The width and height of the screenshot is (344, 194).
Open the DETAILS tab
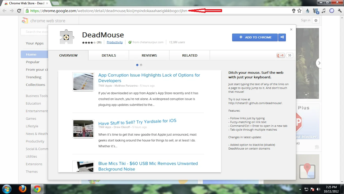point(109,55)
